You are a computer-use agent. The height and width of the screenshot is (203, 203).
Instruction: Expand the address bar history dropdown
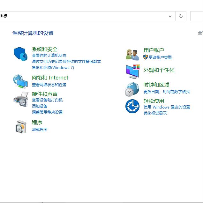coord(170,16)
